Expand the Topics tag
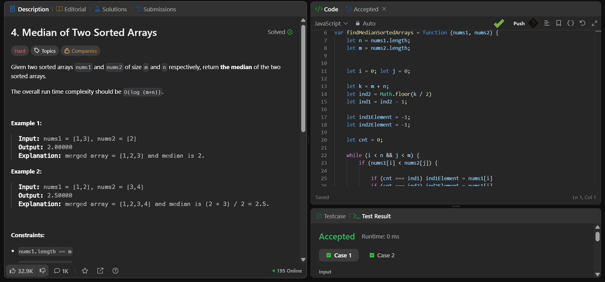 (x=44, y=50)
